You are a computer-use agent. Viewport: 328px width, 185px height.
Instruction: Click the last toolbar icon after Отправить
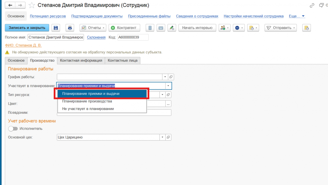tap(307, 28)
